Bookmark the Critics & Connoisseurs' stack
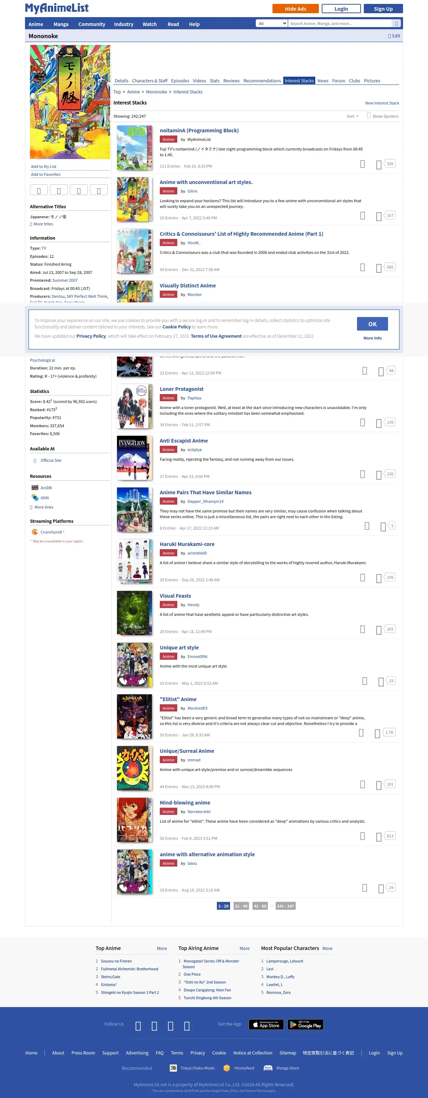This screenshot has width=428, height=1098. click(362, 267)
